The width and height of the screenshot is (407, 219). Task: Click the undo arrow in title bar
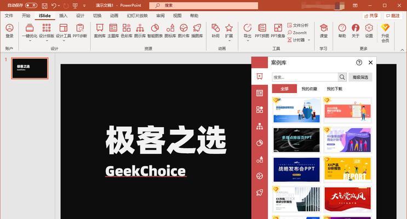(54, 5)
